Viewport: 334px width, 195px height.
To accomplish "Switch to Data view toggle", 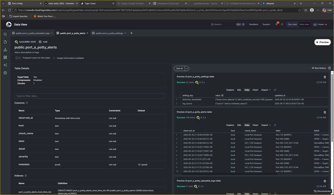I will pyautogui.click(x=304, y=24).
